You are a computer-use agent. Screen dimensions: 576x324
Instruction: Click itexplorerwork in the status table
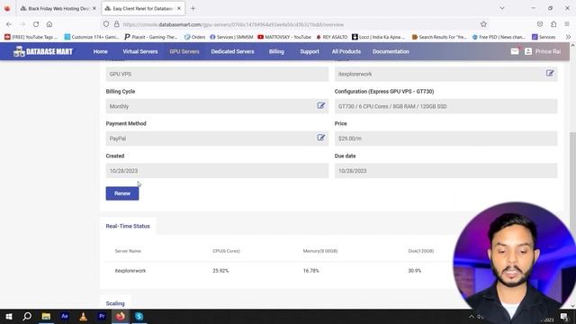click(130, 271)
